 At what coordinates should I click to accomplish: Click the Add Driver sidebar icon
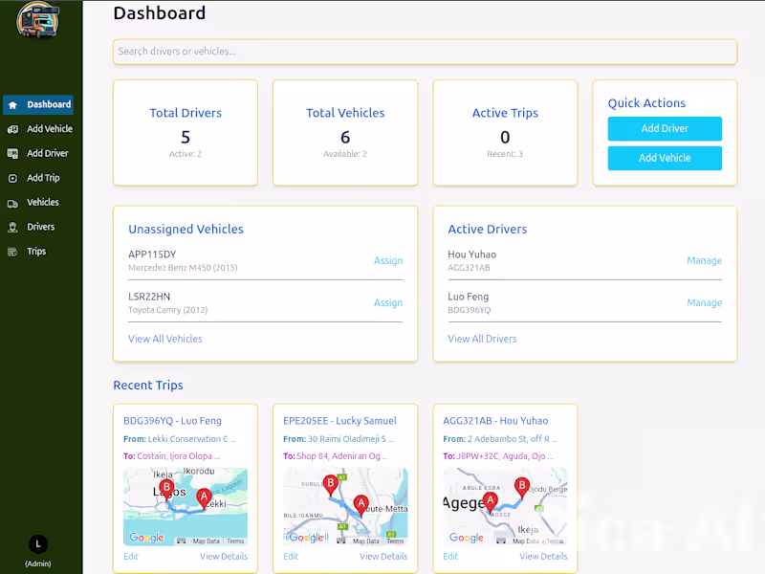click(12, 154)
